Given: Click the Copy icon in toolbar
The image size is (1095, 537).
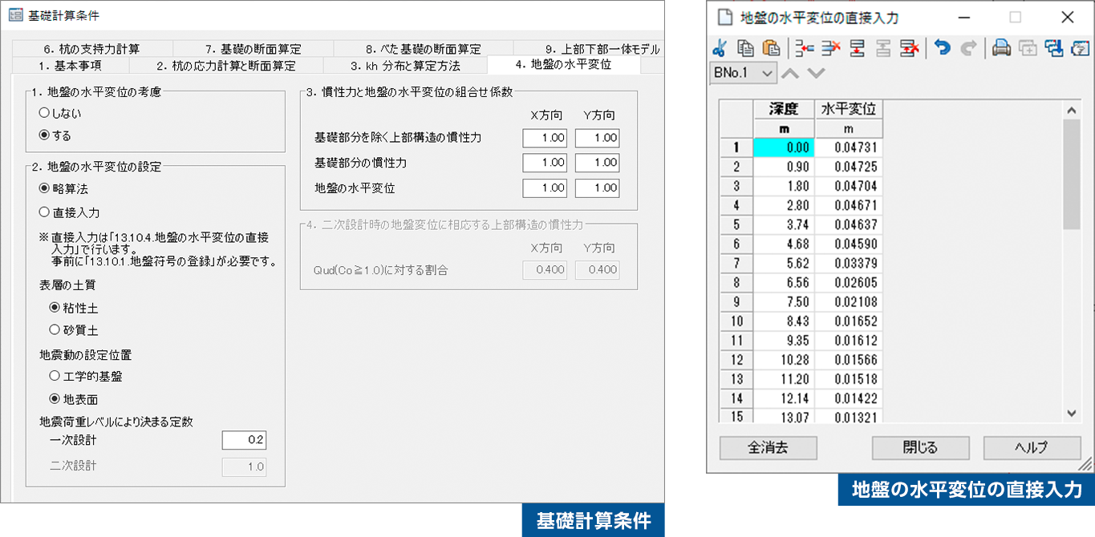Looking at the screenshot, I should (x=745, y=48).
